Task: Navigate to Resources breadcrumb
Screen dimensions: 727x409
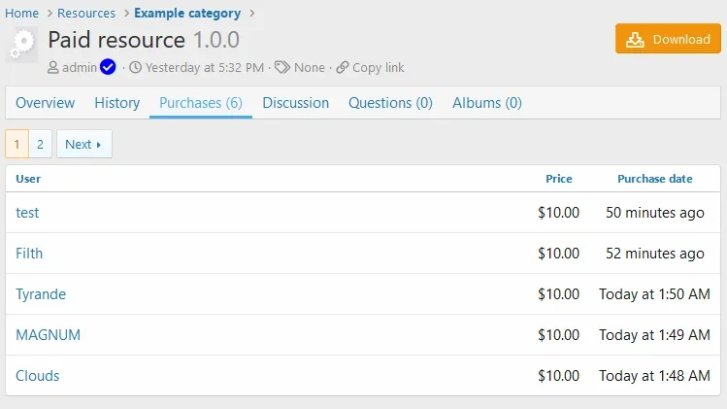Action: [x=86, y=14]
